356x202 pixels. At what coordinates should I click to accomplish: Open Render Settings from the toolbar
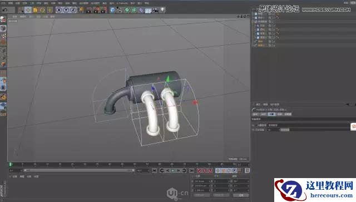tap(104, 10)
